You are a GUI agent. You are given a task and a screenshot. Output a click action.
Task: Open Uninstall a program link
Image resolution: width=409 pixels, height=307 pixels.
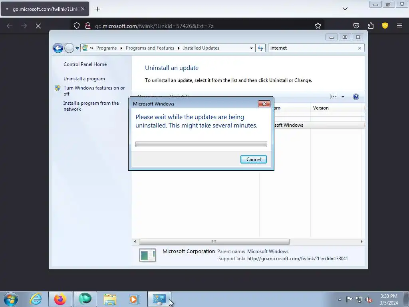coord(84,79)
